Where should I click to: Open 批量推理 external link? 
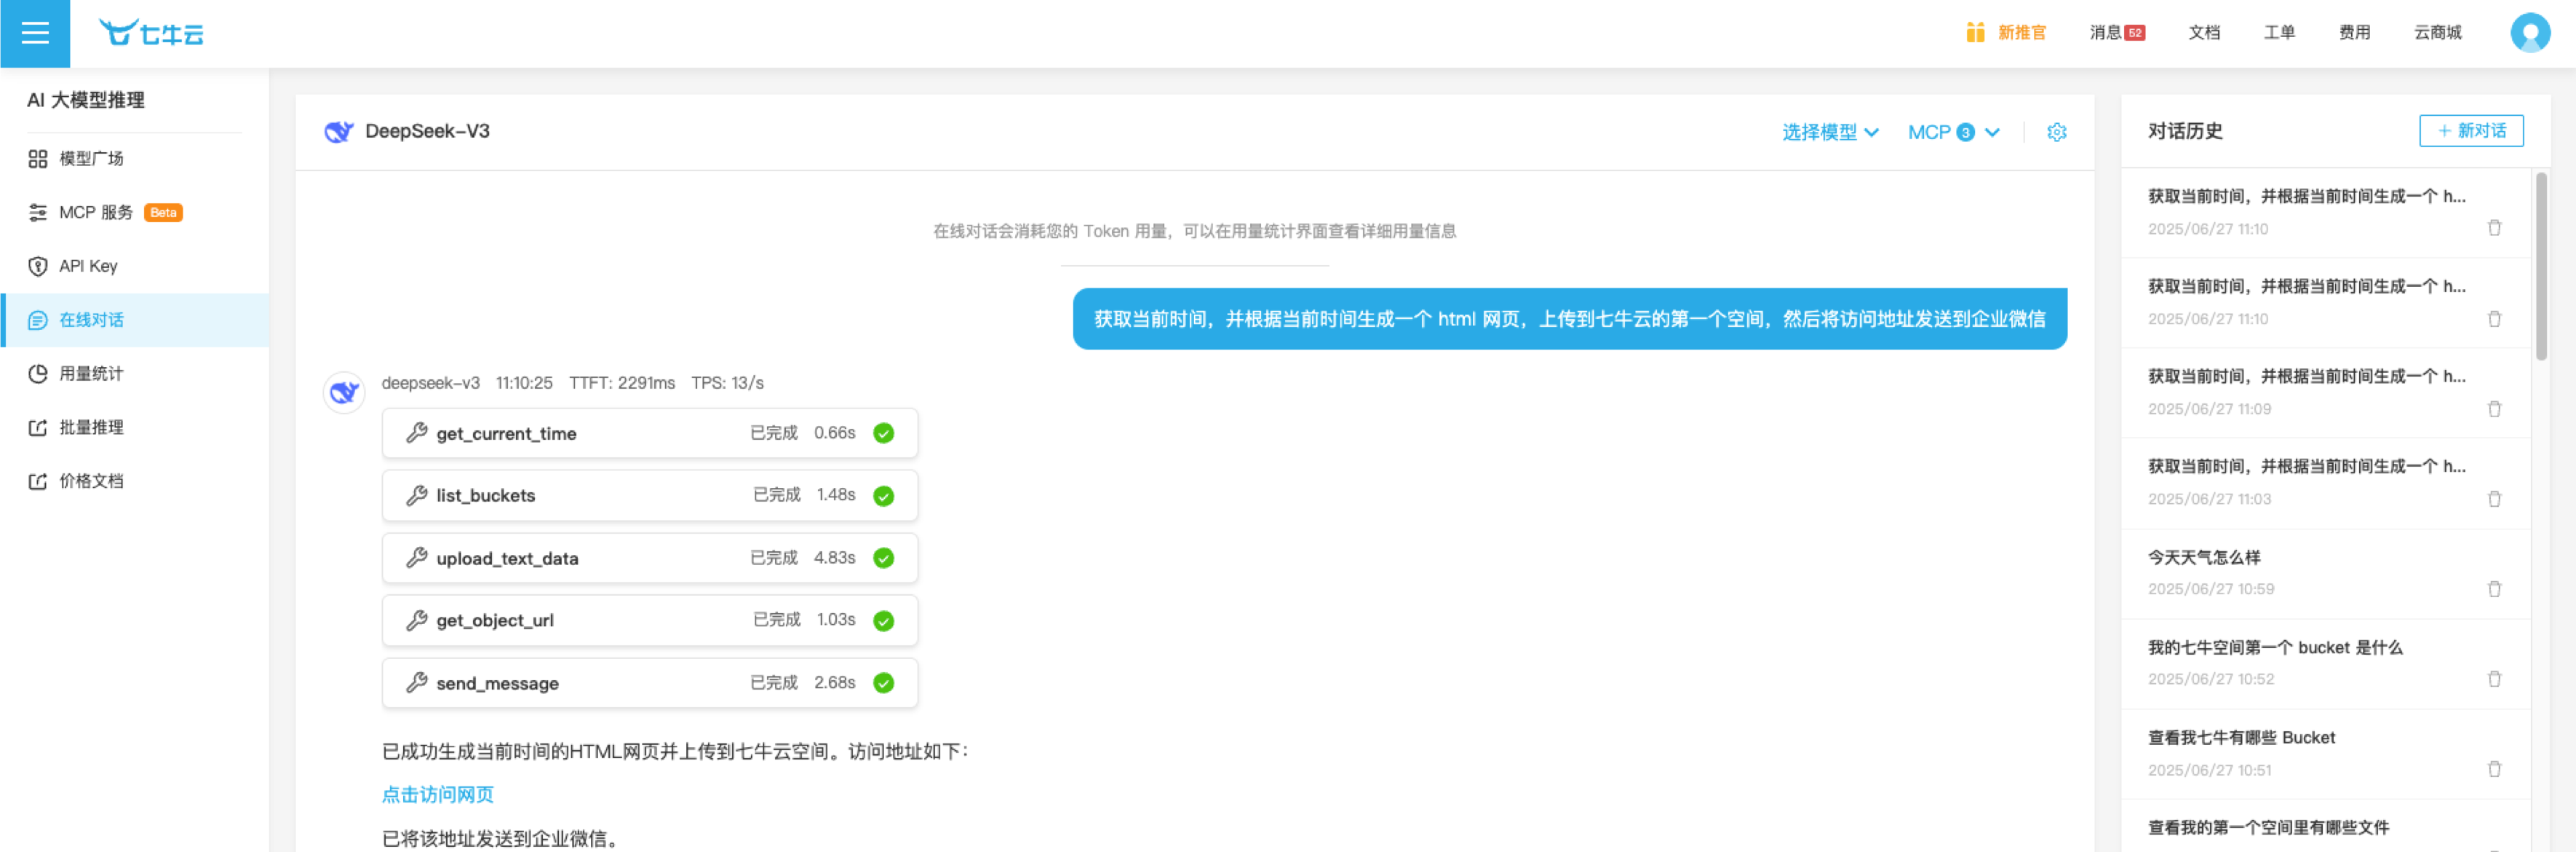coord(135,427)
